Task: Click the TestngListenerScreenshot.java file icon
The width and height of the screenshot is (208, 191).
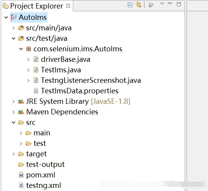Action: 36,80
